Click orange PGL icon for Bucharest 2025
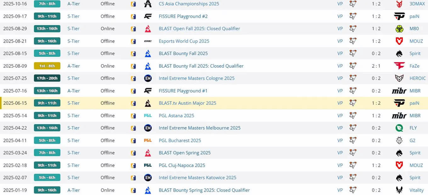This screenshot has height=195, width=428. [148, 140]
